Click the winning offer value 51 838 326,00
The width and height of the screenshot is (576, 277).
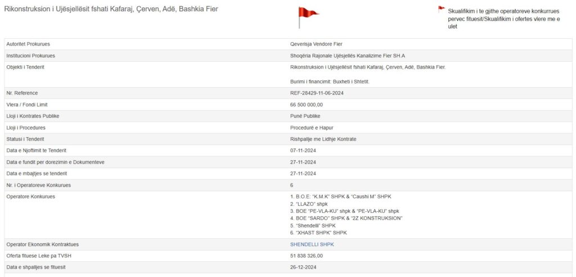tap(306, 256)
